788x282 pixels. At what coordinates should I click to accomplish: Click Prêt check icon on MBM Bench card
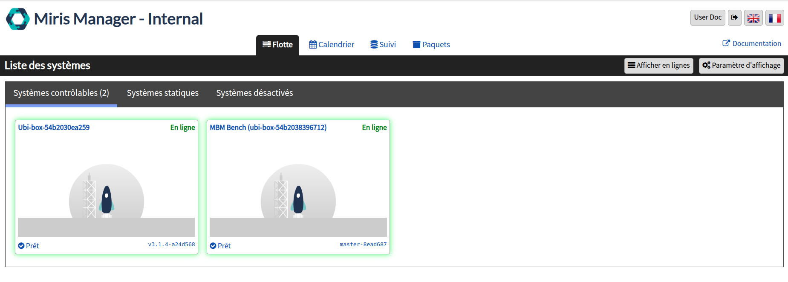click(213, 246)
